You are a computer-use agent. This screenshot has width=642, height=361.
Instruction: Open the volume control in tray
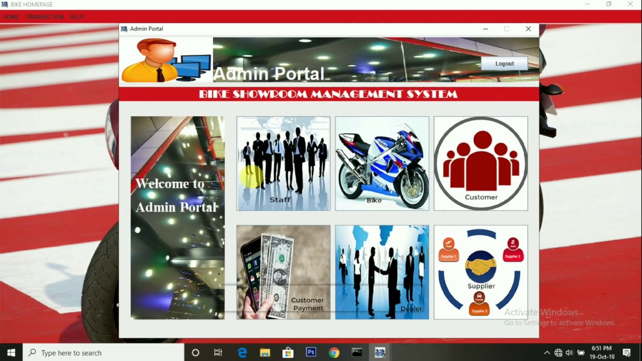tap(569, 352)
